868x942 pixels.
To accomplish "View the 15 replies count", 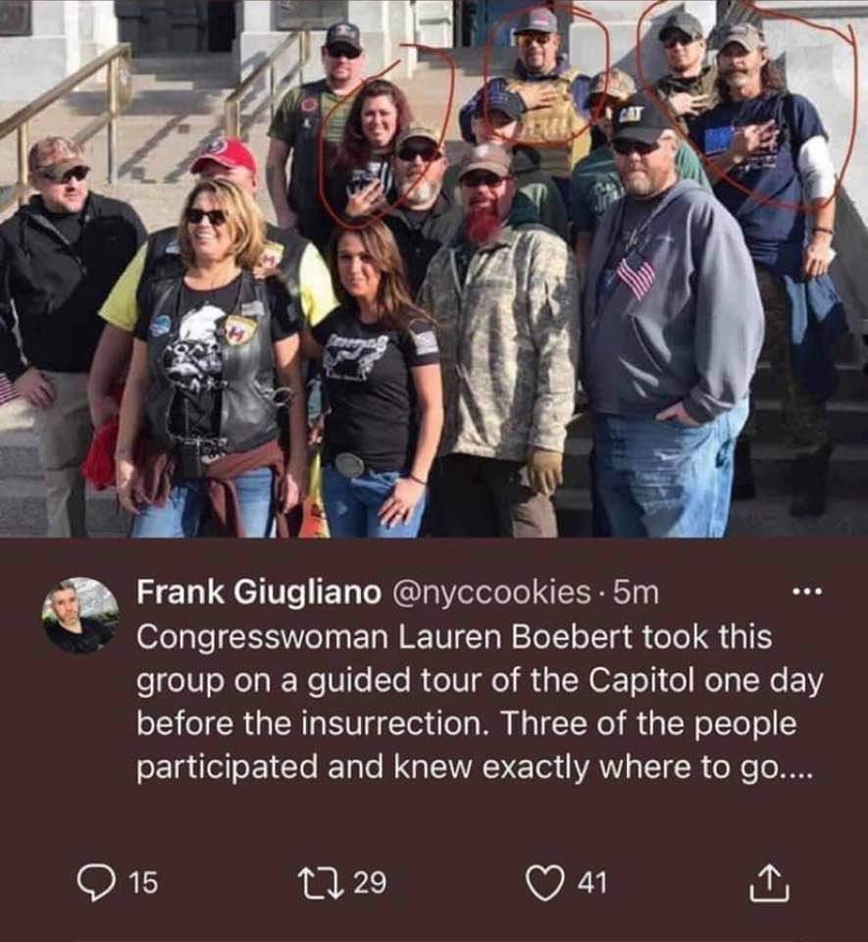I will tap(144, 883).
